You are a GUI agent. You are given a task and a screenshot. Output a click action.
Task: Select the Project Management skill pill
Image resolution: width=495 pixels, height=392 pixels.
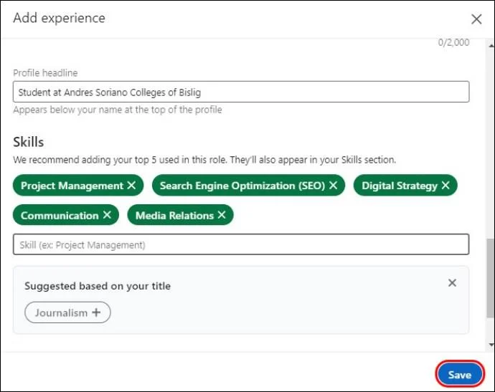[78, 185]
